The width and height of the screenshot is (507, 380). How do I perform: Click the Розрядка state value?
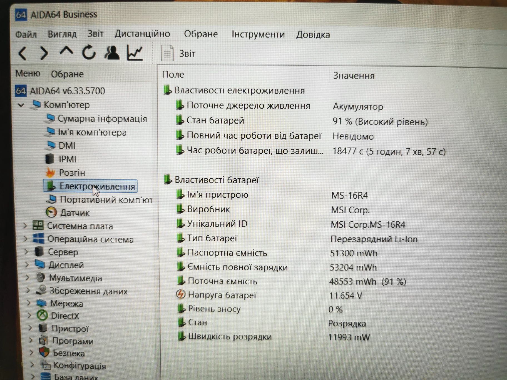coord(347,324)
